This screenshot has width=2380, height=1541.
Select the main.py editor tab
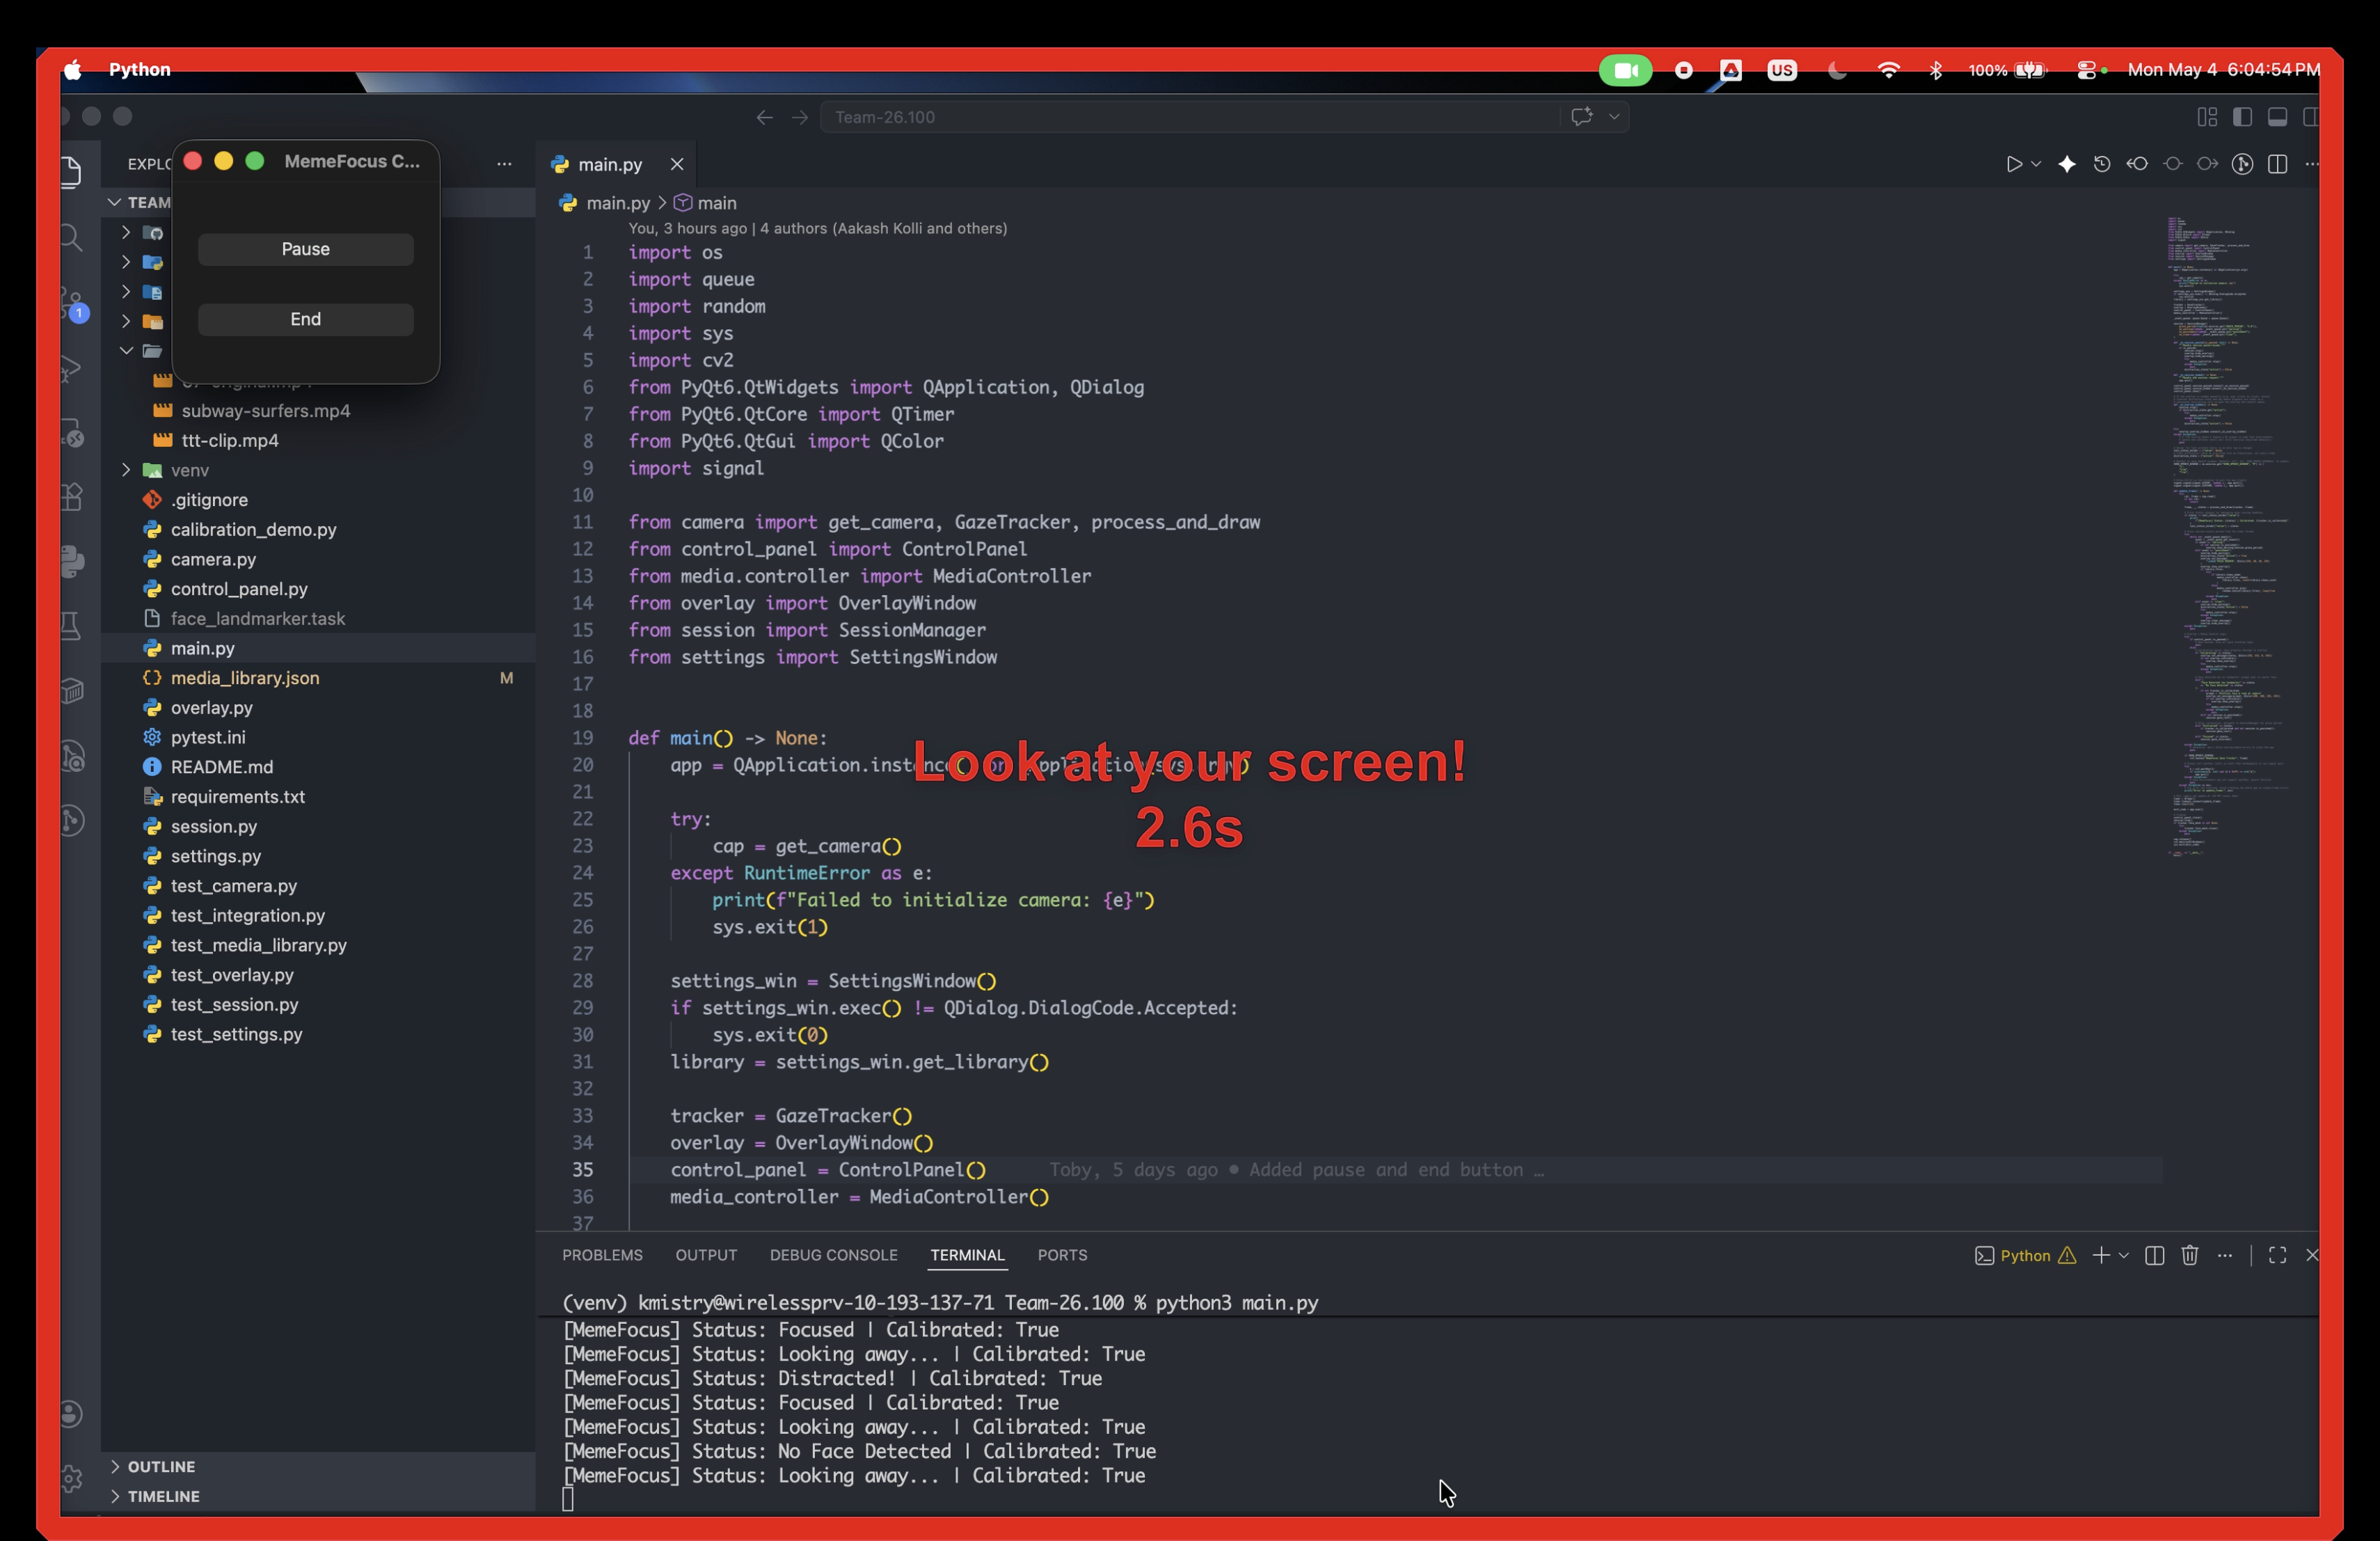610,164
